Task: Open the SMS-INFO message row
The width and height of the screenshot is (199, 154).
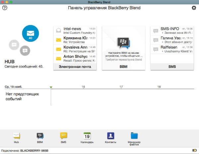Action: point(172,31)
